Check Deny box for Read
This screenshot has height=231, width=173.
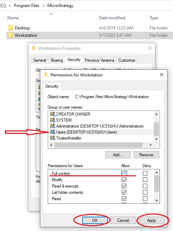(x=145, y=199)
